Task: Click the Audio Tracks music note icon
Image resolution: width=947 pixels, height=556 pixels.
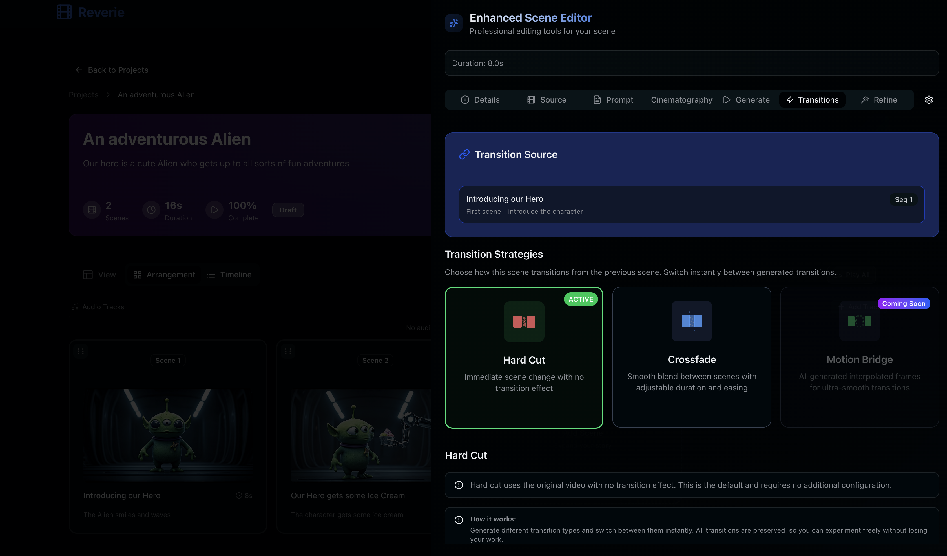Action: coord(75,307)
